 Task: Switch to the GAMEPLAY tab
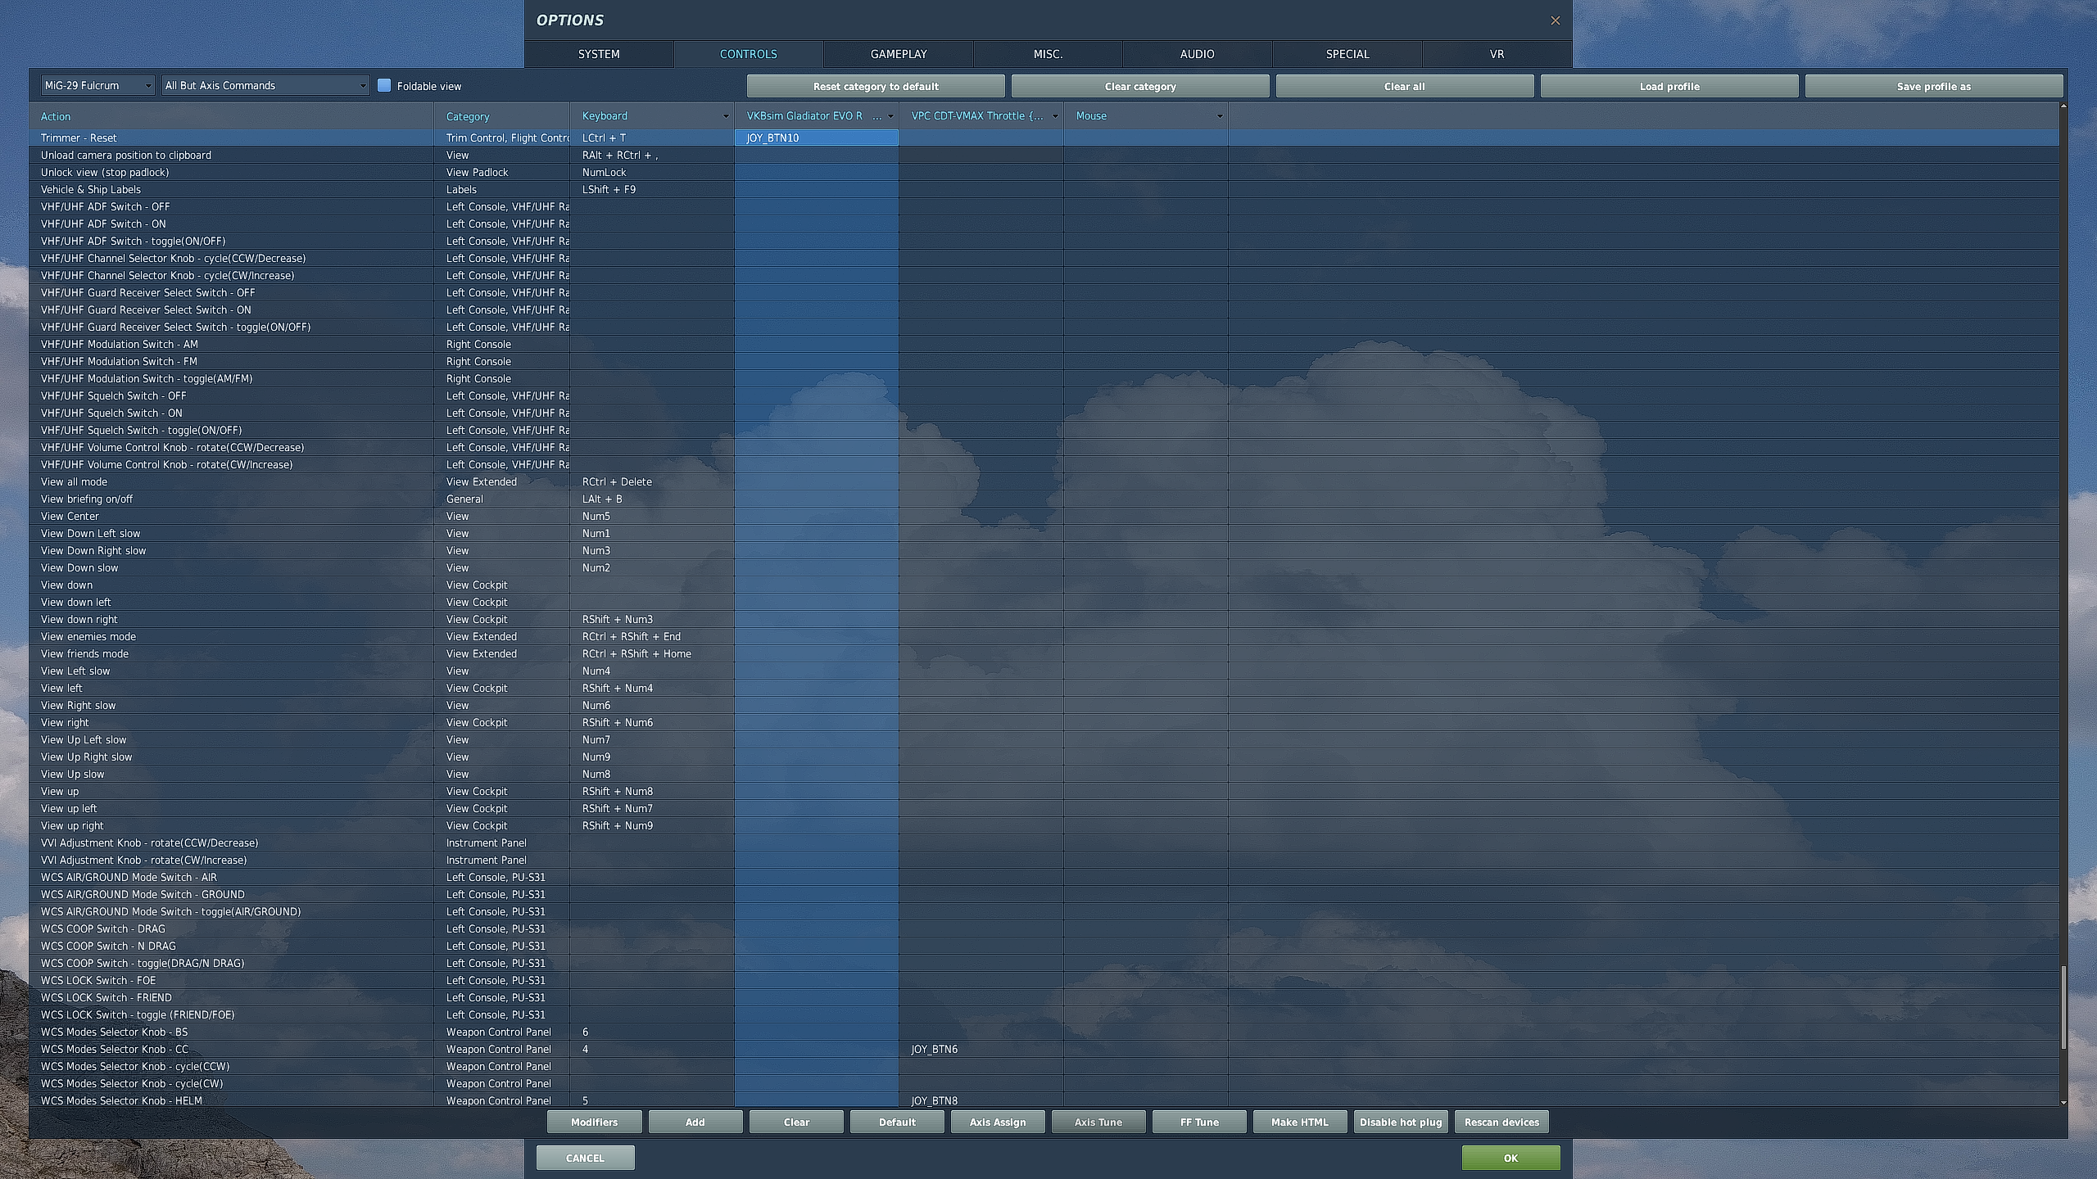898,54
